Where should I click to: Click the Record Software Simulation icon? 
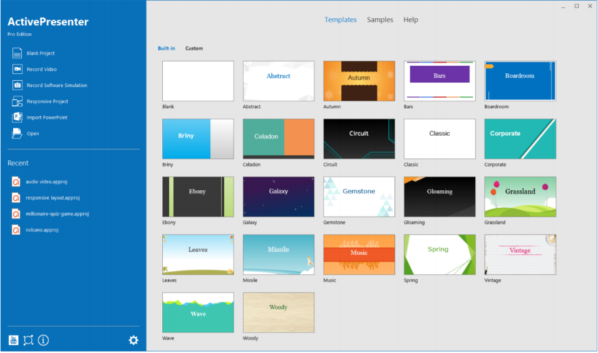coord(17,85)
